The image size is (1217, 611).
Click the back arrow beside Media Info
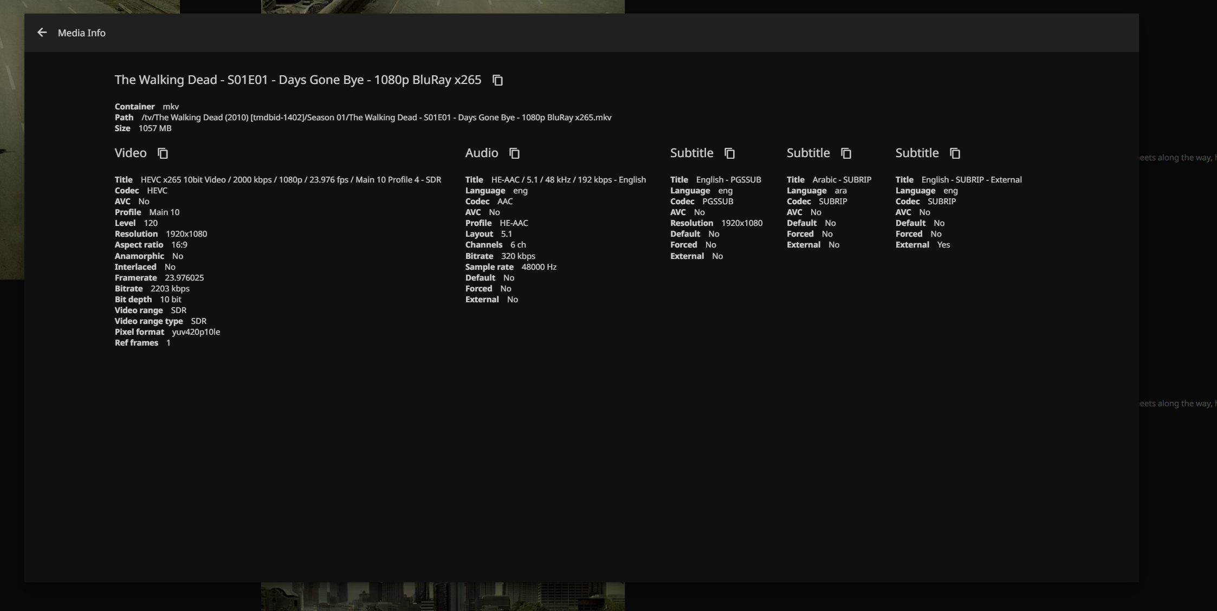42,32
